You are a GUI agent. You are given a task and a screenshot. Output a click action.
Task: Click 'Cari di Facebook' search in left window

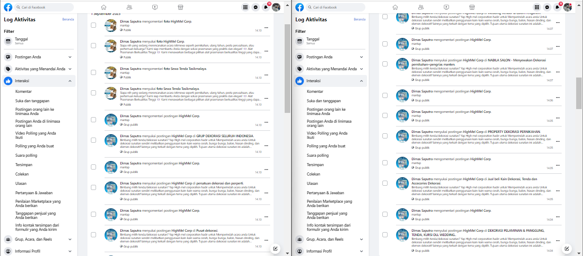44,7
